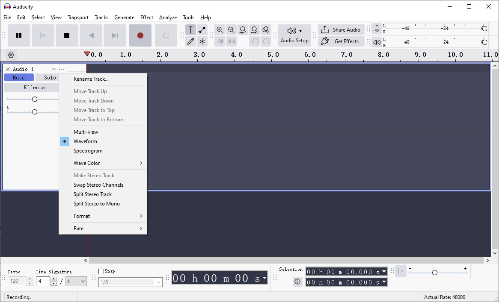This screenshot has width=499, height=302.
Task: Open the Generate menu
Action: 124,18
